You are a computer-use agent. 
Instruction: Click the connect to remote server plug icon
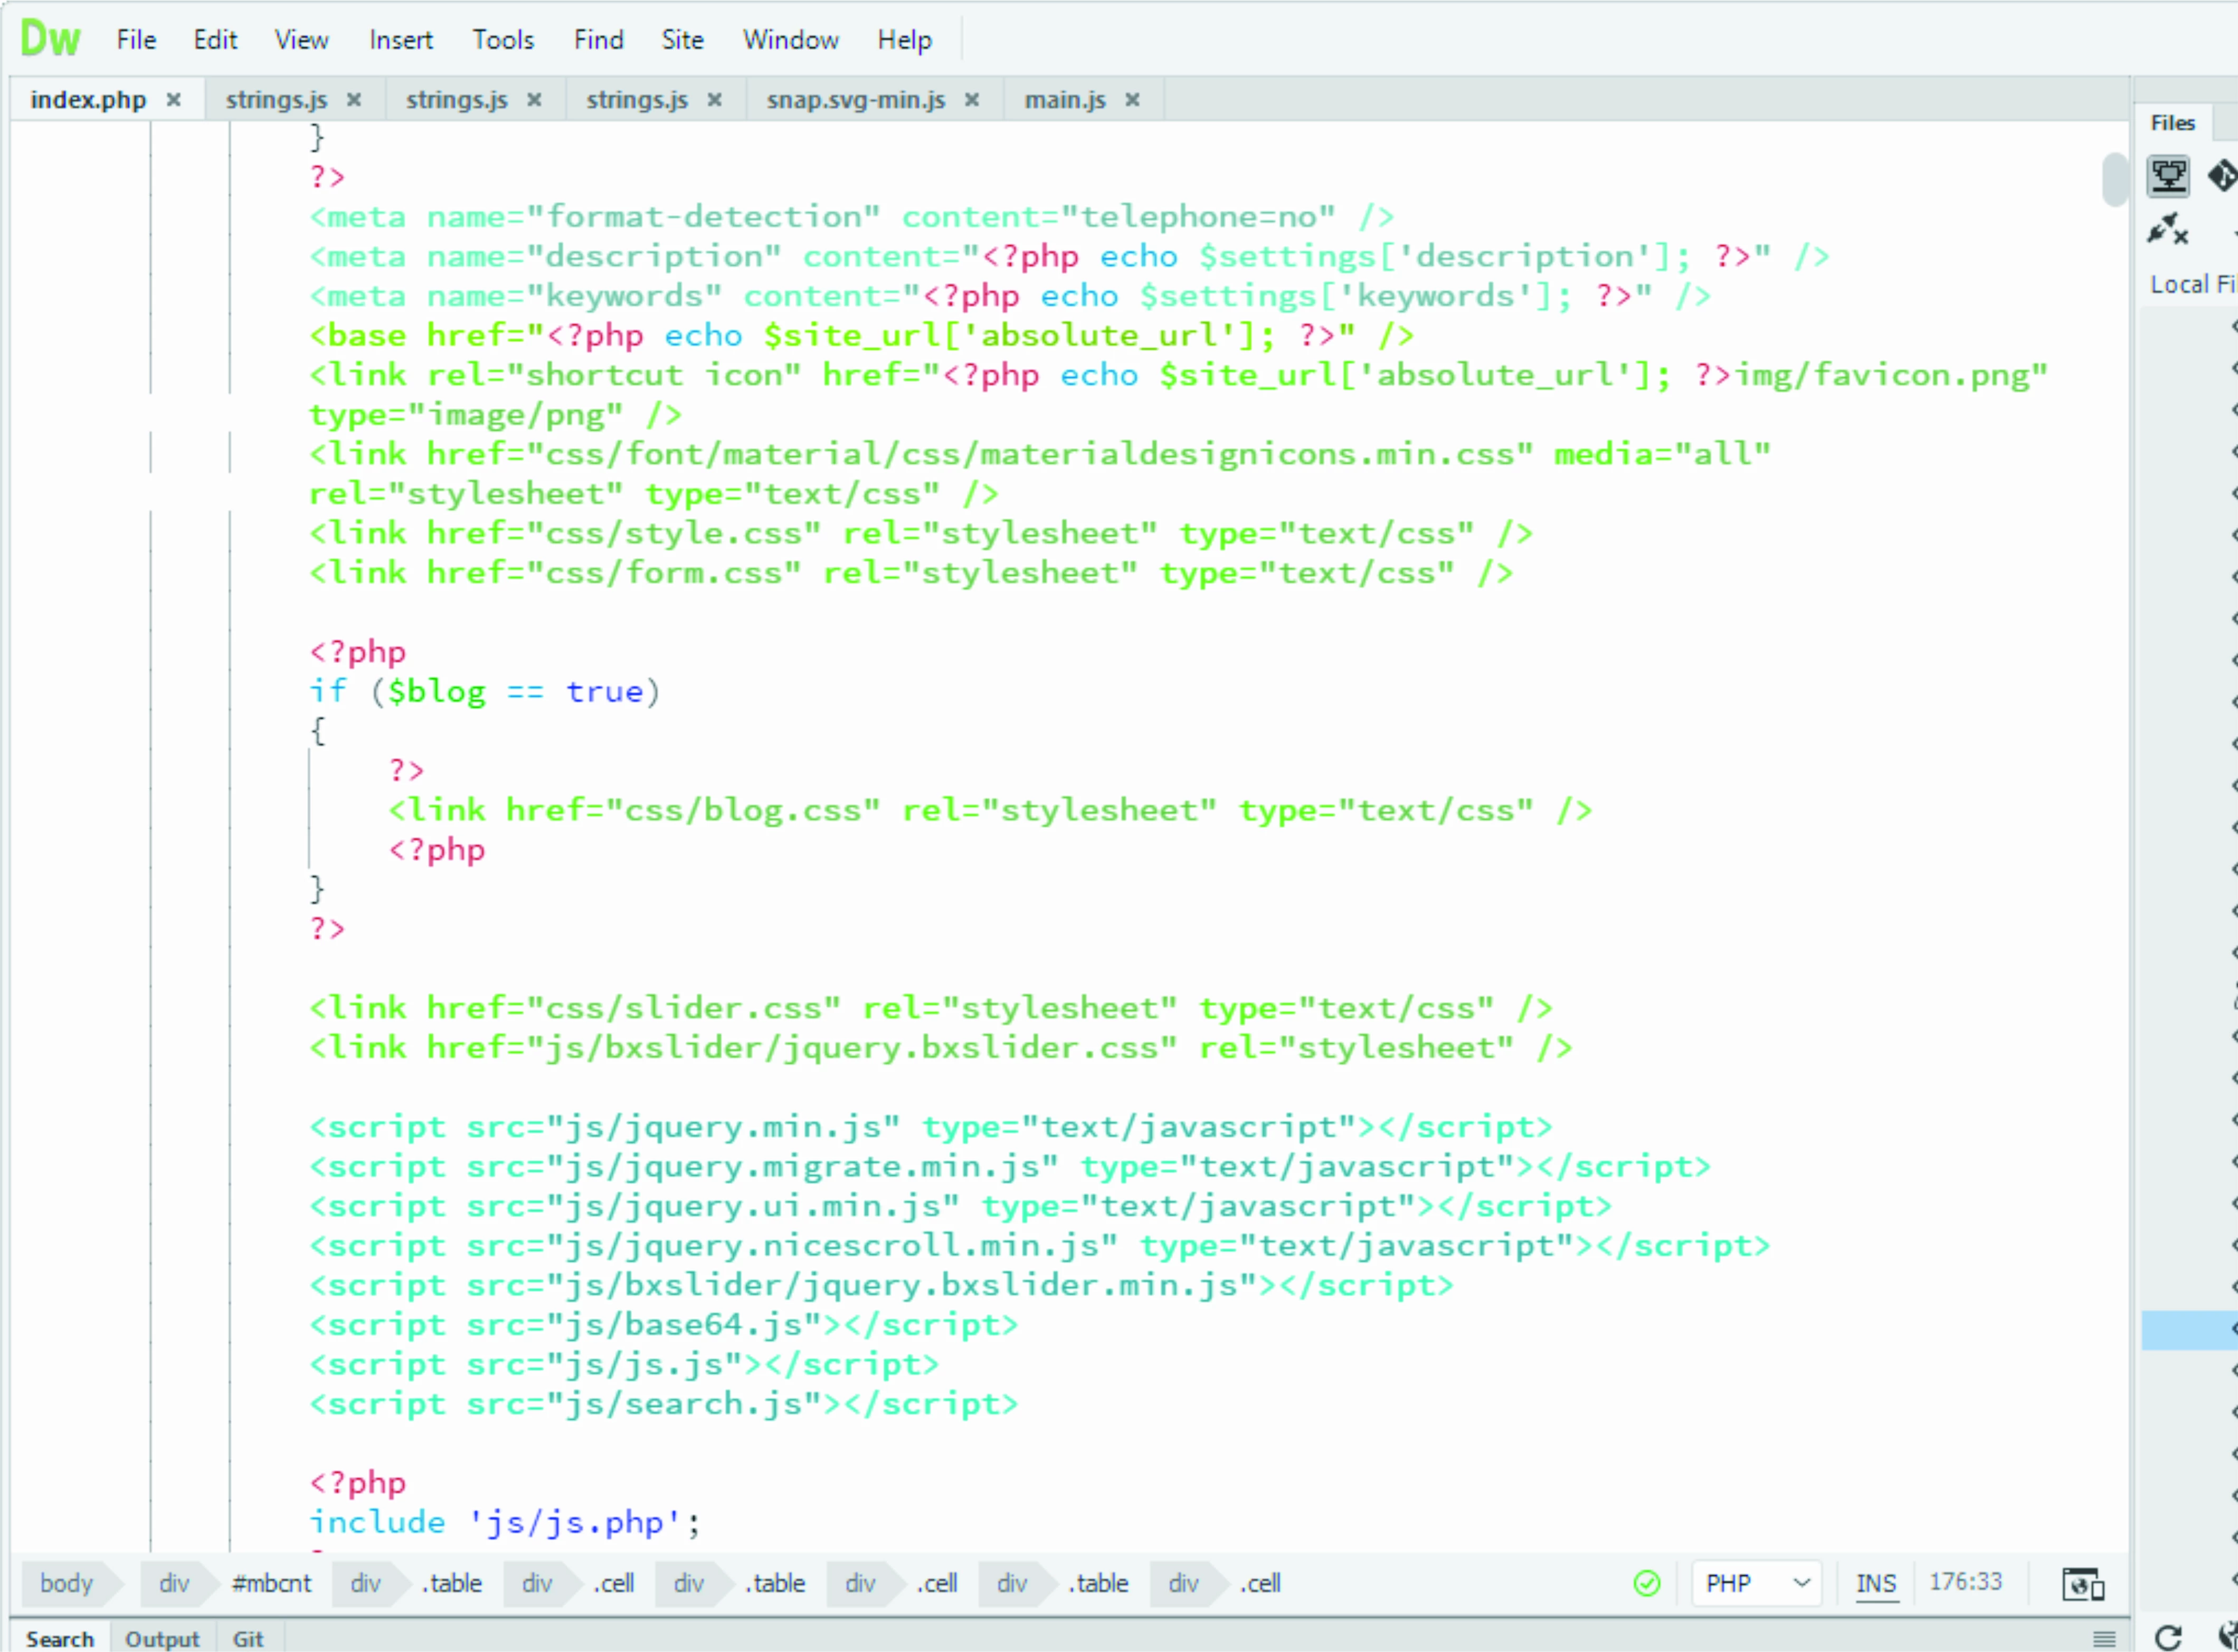tap(2167, 230)
